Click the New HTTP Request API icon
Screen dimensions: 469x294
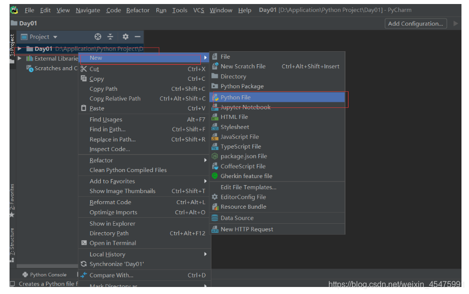point(215,229)
